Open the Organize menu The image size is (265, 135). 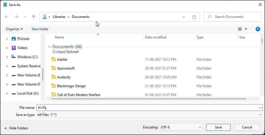(x=14, y=29)
